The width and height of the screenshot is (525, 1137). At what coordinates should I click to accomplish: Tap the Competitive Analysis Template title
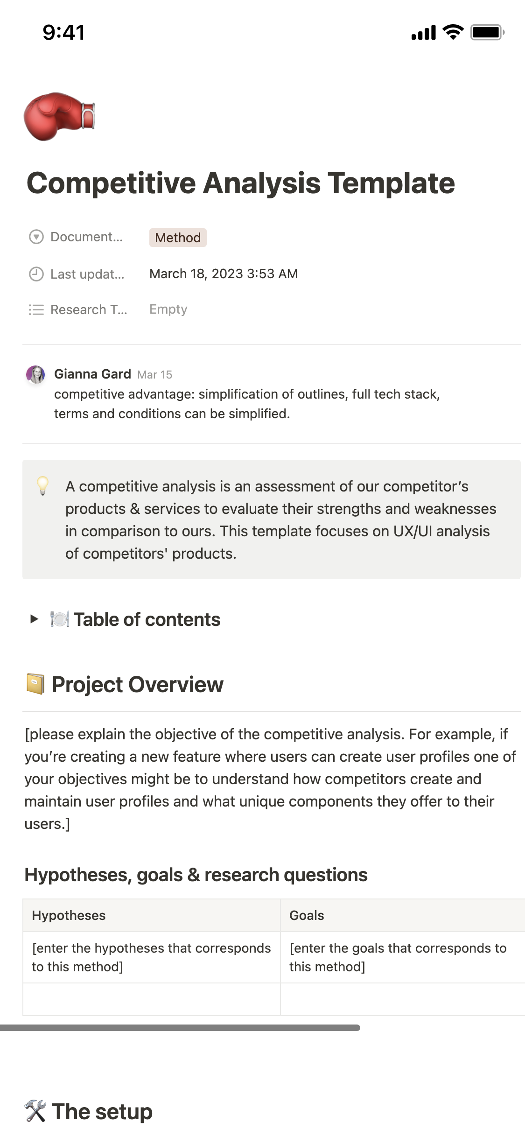point(241,182)
